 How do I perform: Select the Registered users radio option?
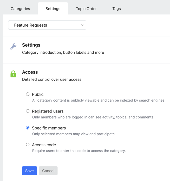pyautogui.click(x=28, y=111)
